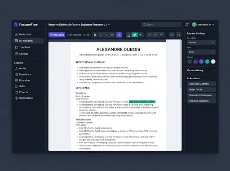
Task: Expand Version History
Action: coord(201,70)
